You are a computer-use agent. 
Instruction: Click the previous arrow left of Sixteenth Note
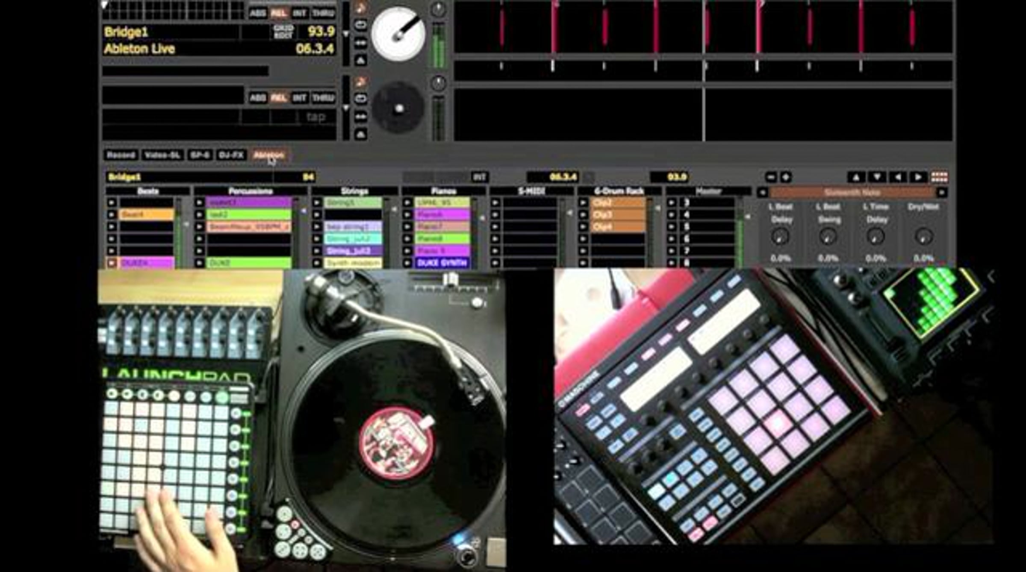[x=762, y=193]
